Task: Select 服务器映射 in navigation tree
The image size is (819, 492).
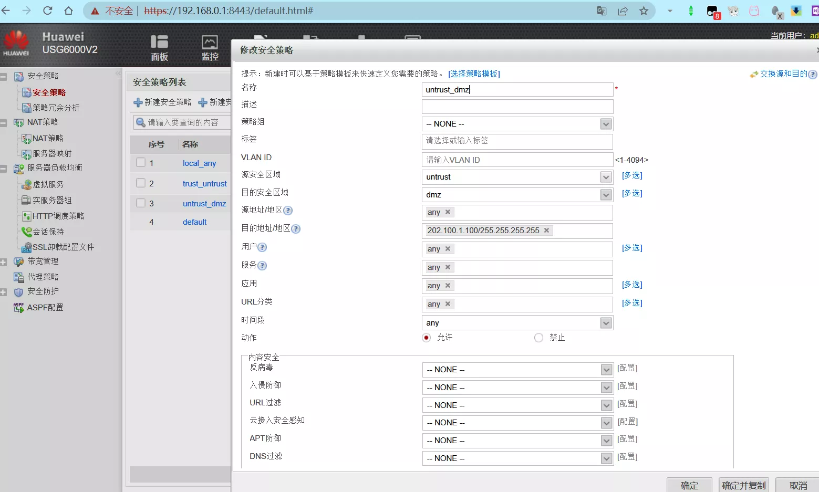Action: [52, 153]
